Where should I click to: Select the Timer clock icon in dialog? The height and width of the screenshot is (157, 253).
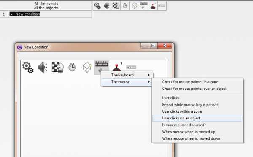point(72,67)
